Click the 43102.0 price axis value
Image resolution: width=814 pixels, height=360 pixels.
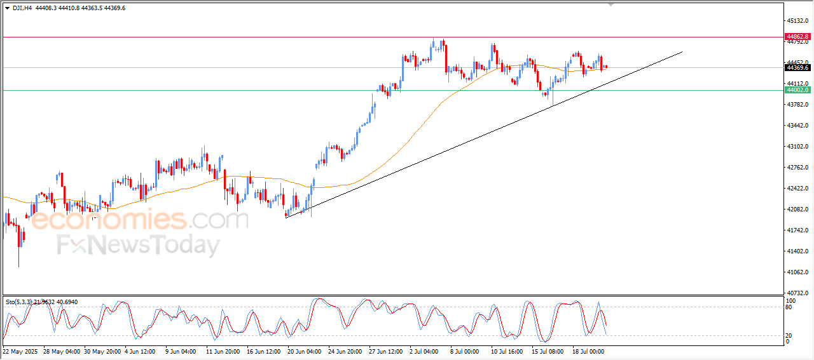coord(798,146)
